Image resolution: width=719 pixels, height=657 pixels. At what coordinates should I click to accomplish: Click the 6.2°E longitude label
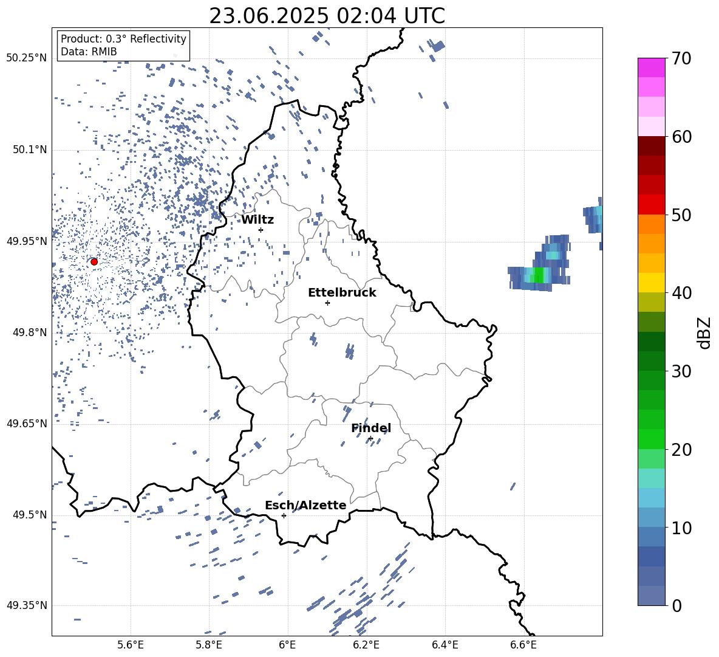point(366,645)
